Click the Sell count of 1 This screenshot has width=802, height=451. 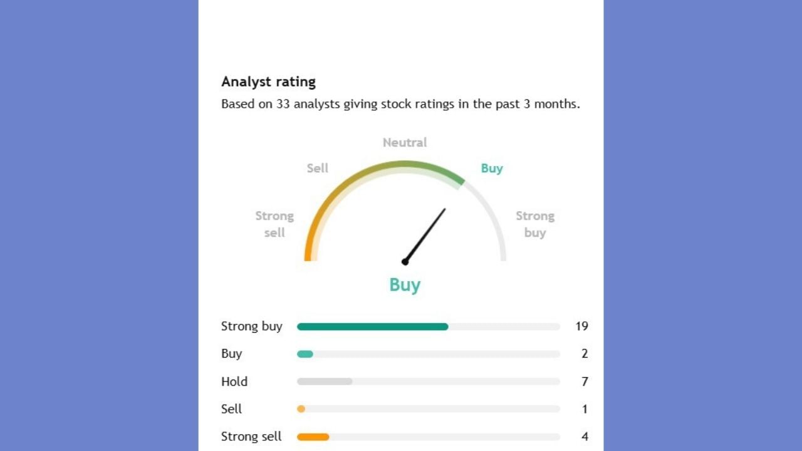[585, 409]
